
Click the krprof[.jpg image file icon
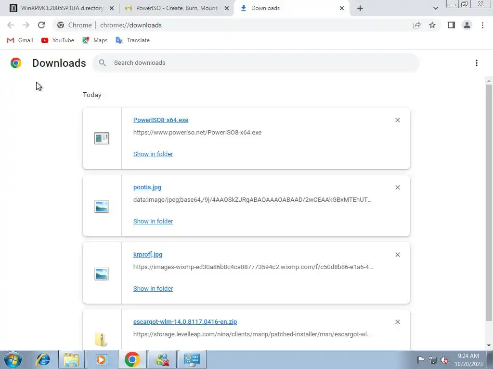tap(102, 274)
